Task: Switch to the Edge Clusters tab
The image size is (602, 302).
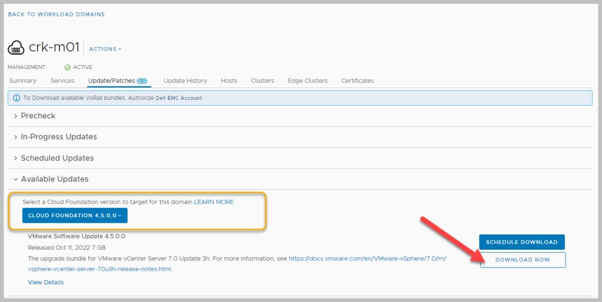Action: point(307,80)
